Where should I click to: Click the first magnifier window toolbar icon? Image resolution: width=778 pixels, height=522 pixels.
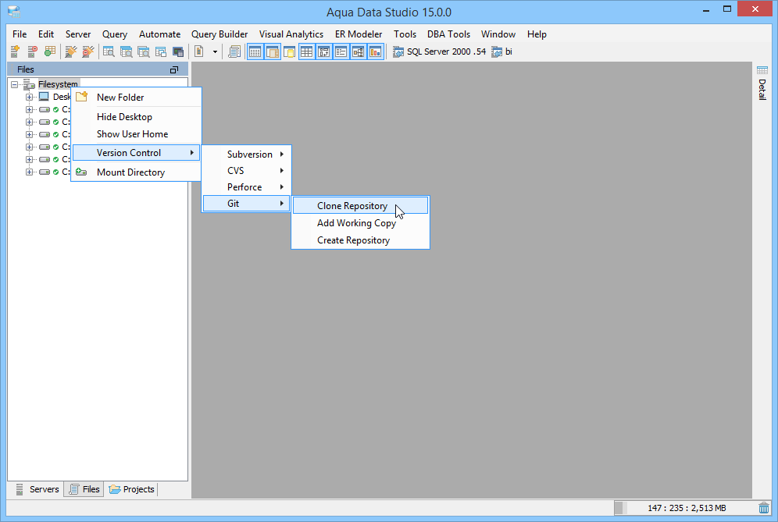click(109, 51)
